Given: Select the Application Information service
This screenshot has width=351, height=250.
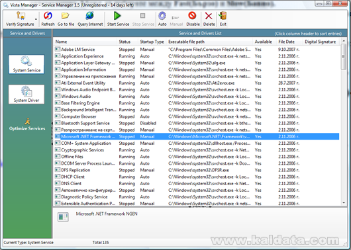Looking at the screenshot, I should point(197,69).
